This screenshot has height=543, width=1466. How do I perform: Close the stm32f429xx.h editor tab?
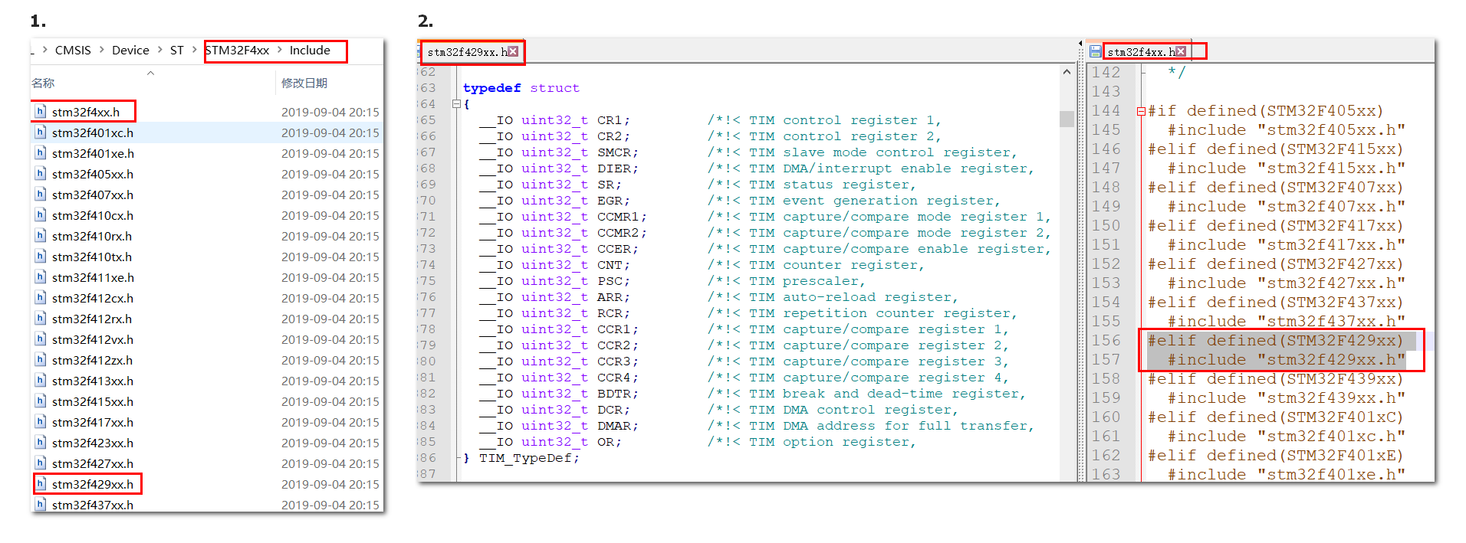point(514,51)
